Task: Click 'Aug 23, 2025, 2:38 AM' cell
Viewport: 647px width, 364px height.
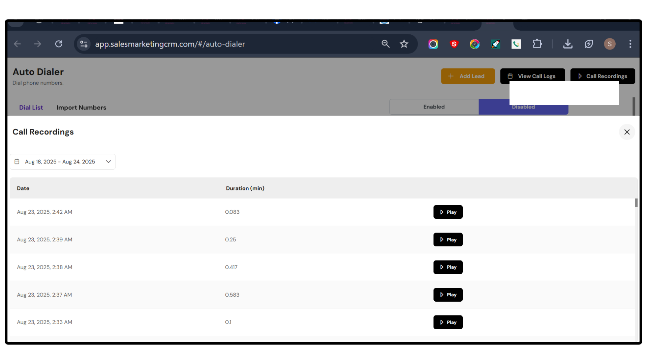Action: (44, 267)
